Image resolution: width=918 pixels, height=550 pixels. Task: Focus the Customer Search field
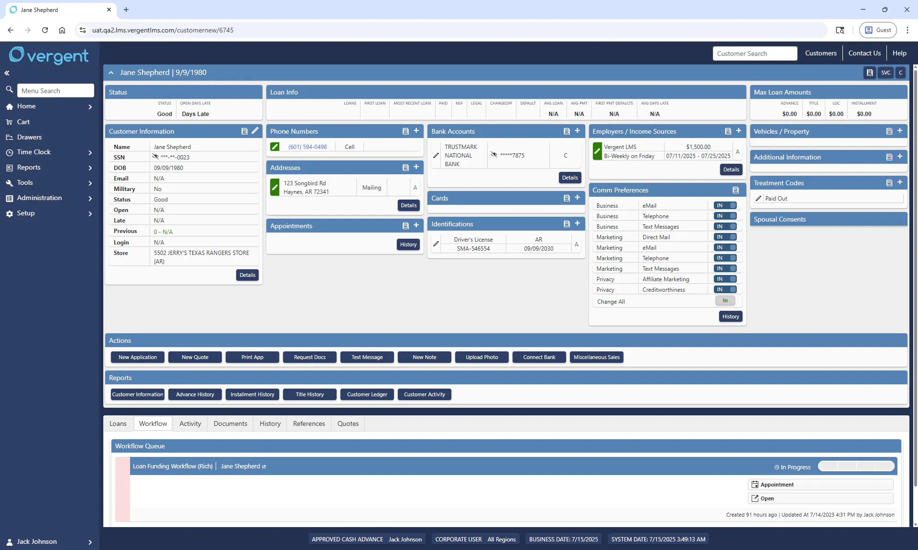754,53
